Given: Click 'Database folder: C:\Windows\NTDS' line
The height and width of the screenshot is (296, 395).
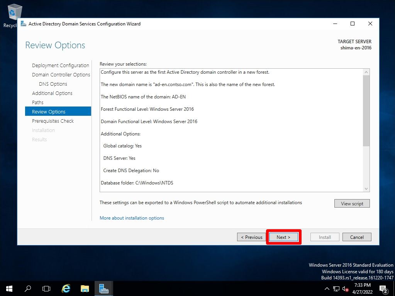Looking at the screenshot, I should pyautogui.click(x=137, y=183).
